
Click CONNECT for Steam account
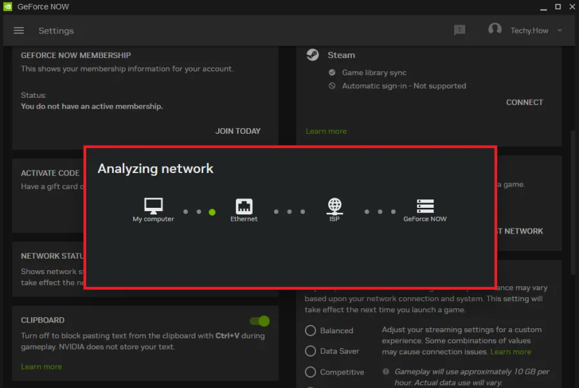click(x=524, y=102)
